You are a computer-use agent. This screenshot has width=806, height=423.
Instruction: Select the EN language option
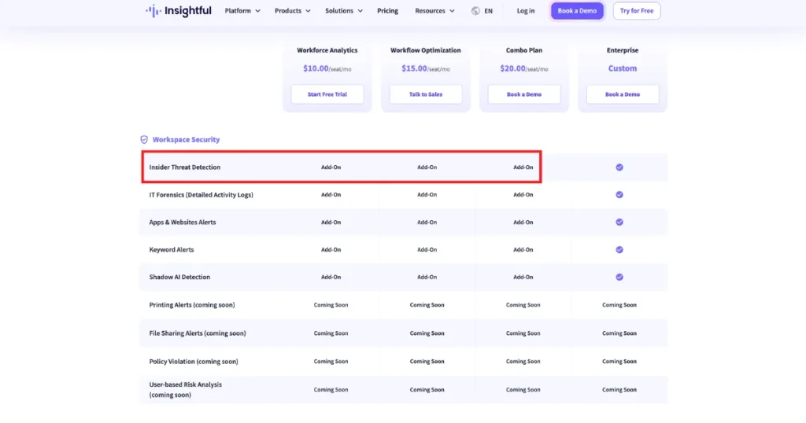point(488,11)
